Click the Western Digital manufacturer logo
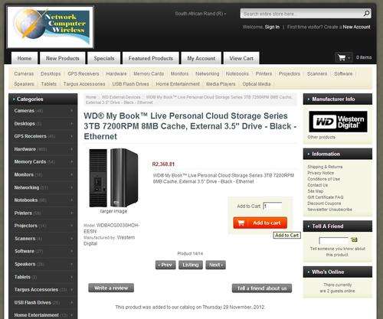Screen dimensions: 383x319 tap(338, 122)
